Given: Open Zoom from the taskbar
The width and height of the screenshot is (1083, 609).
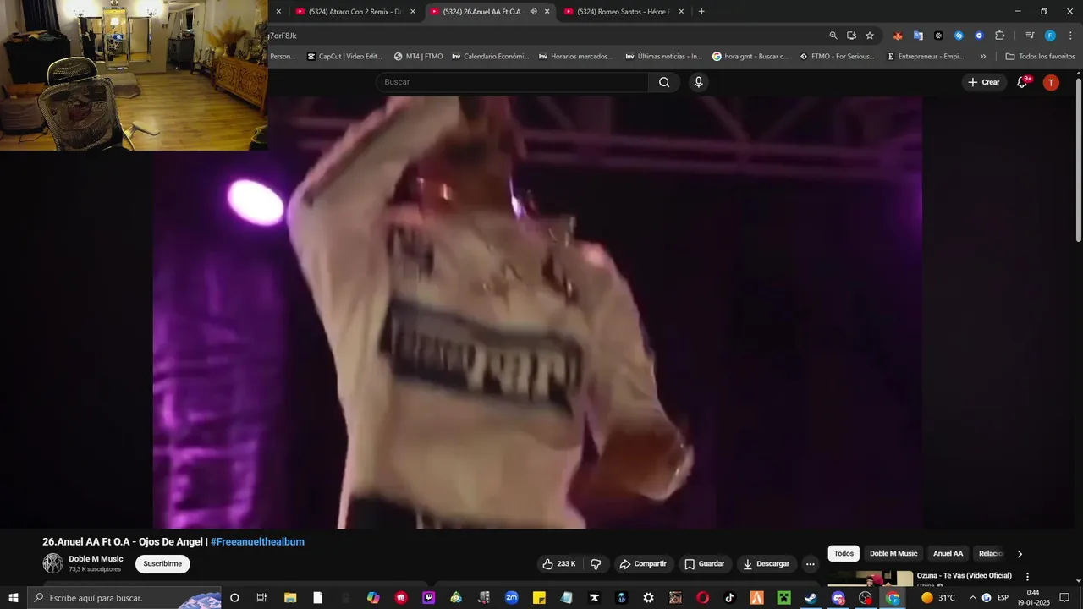Looking at the screenshot, I should click(512, 598).
